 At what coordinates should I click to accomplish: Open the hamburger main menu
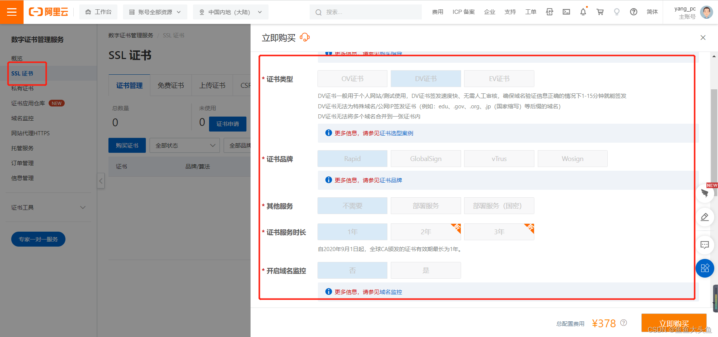coord(12,12)
